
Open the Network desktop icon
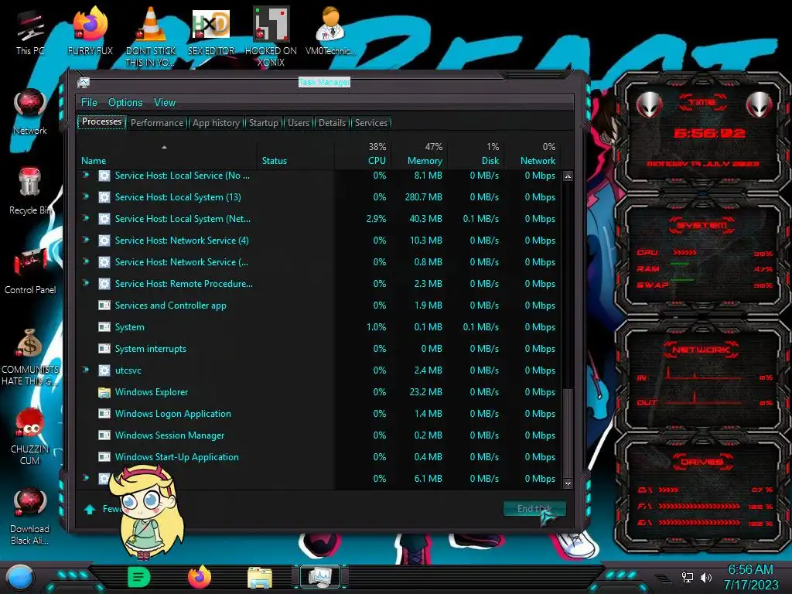(x=30, y=111)
